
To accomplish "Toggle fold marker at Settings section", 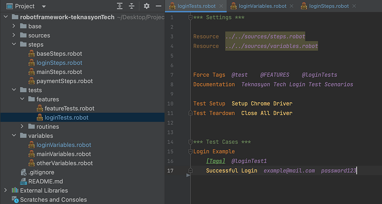I will (x=190, y=17).
